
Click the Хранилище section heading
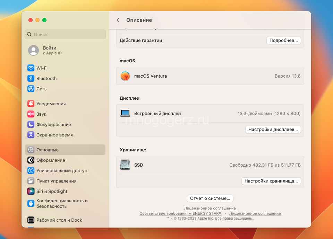[x=133, y=150]
